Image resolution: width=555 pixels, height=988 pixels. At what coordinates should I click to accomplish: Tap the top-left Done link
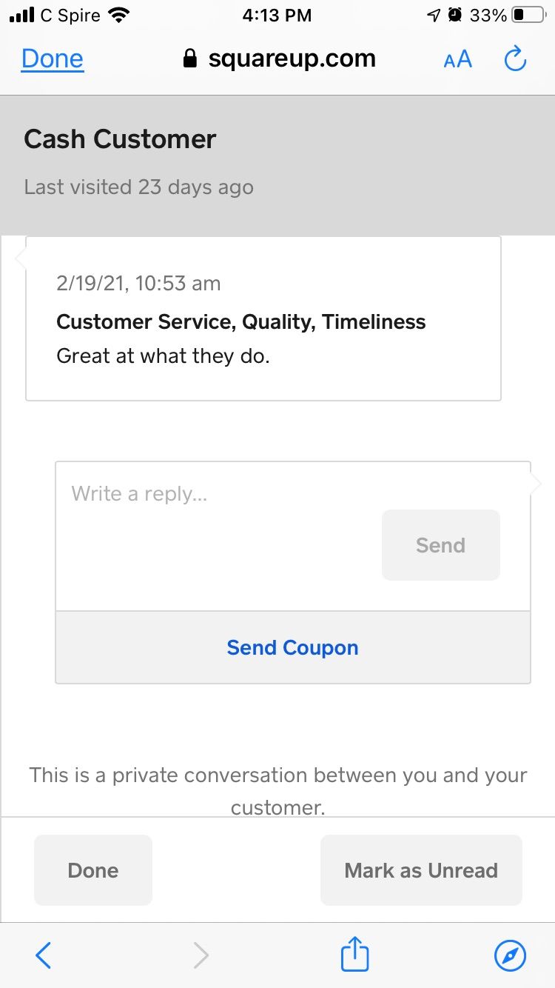[53, 59]
